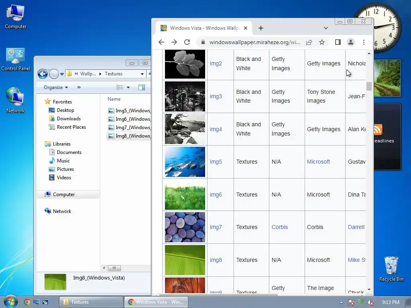Viewport: 411px width, 308px height.
Task: Bookmark this tab with the star icon
Action: click(x=322, y=42)
